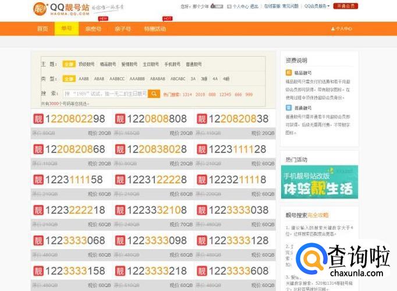Screen dimensions: 397x291
Task: Click the blue 普通靓号 icon in 资费说明
Action: [289, 108]
